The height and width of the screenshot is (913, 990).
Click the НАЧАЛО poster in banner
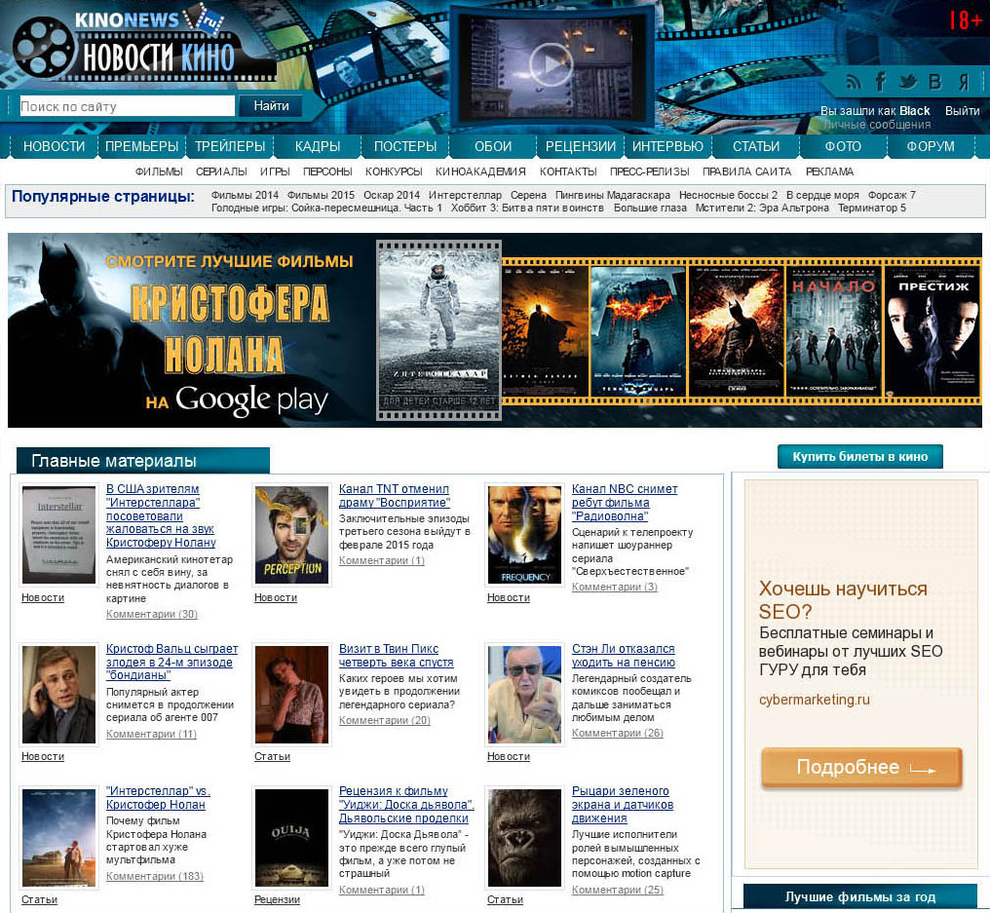[833, 331]
